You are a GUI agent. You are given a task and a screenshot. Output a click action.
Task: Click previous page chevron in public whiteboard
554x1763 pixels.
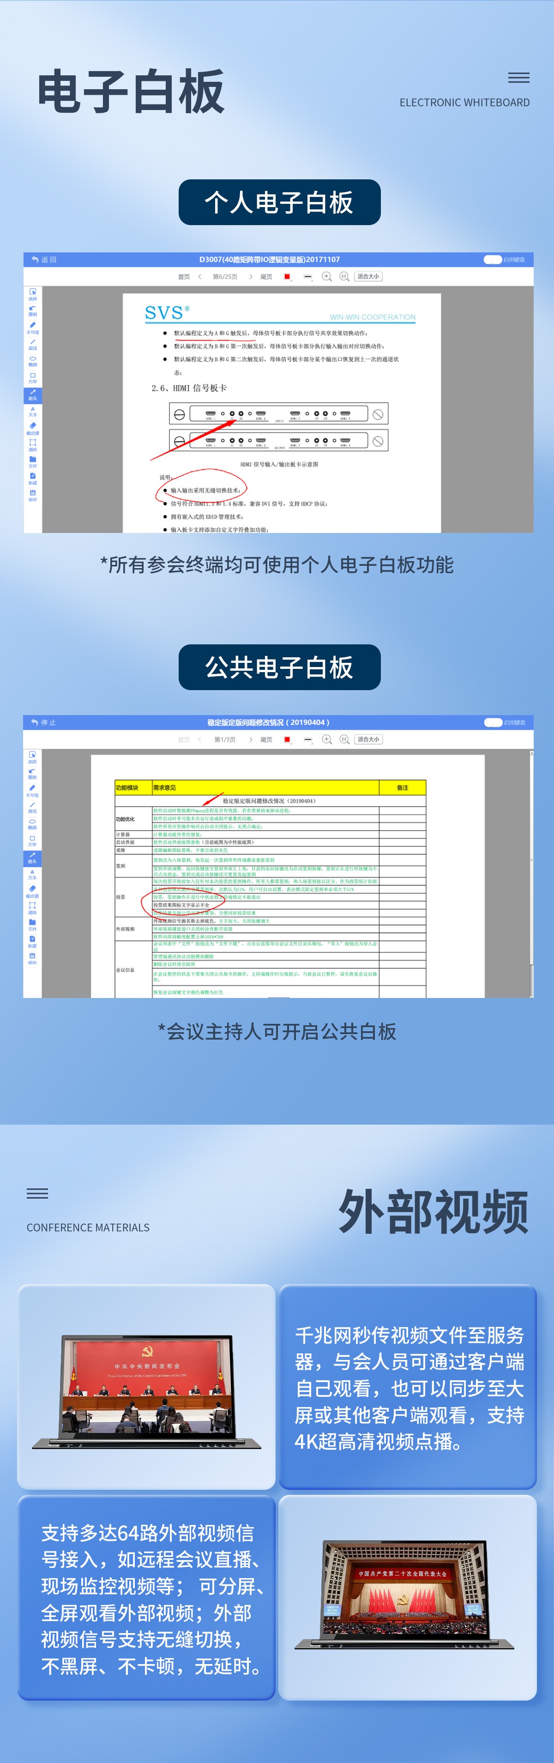coord(200,739)
